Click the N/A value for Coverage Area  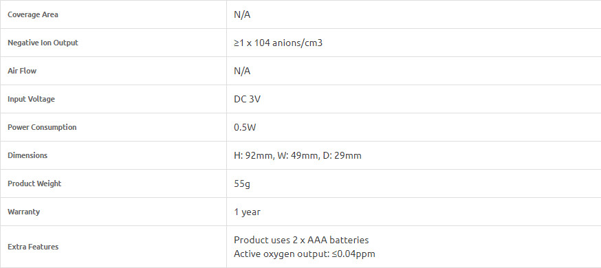[242, 15]
